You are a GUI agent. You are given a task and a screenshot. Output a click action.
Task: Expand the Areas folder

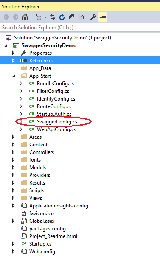[13, 137]
